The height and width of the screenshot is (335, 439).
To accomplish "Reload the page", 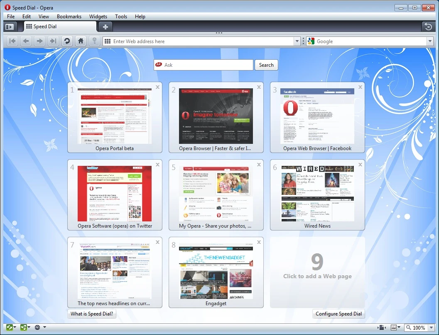I will click(x=66, y=41).
